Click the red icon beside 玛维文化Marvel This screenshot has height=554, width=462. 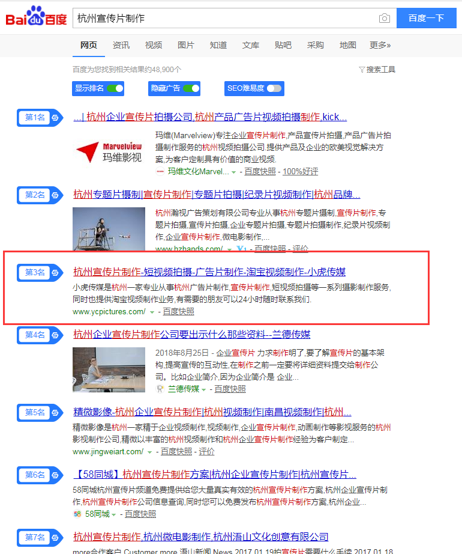tap(160, 172)
